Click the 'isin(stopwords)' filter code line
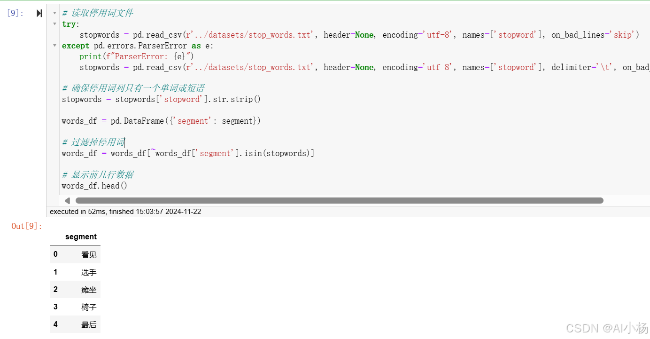Viewport: 650px width, 339px height. tap(188, 153)
